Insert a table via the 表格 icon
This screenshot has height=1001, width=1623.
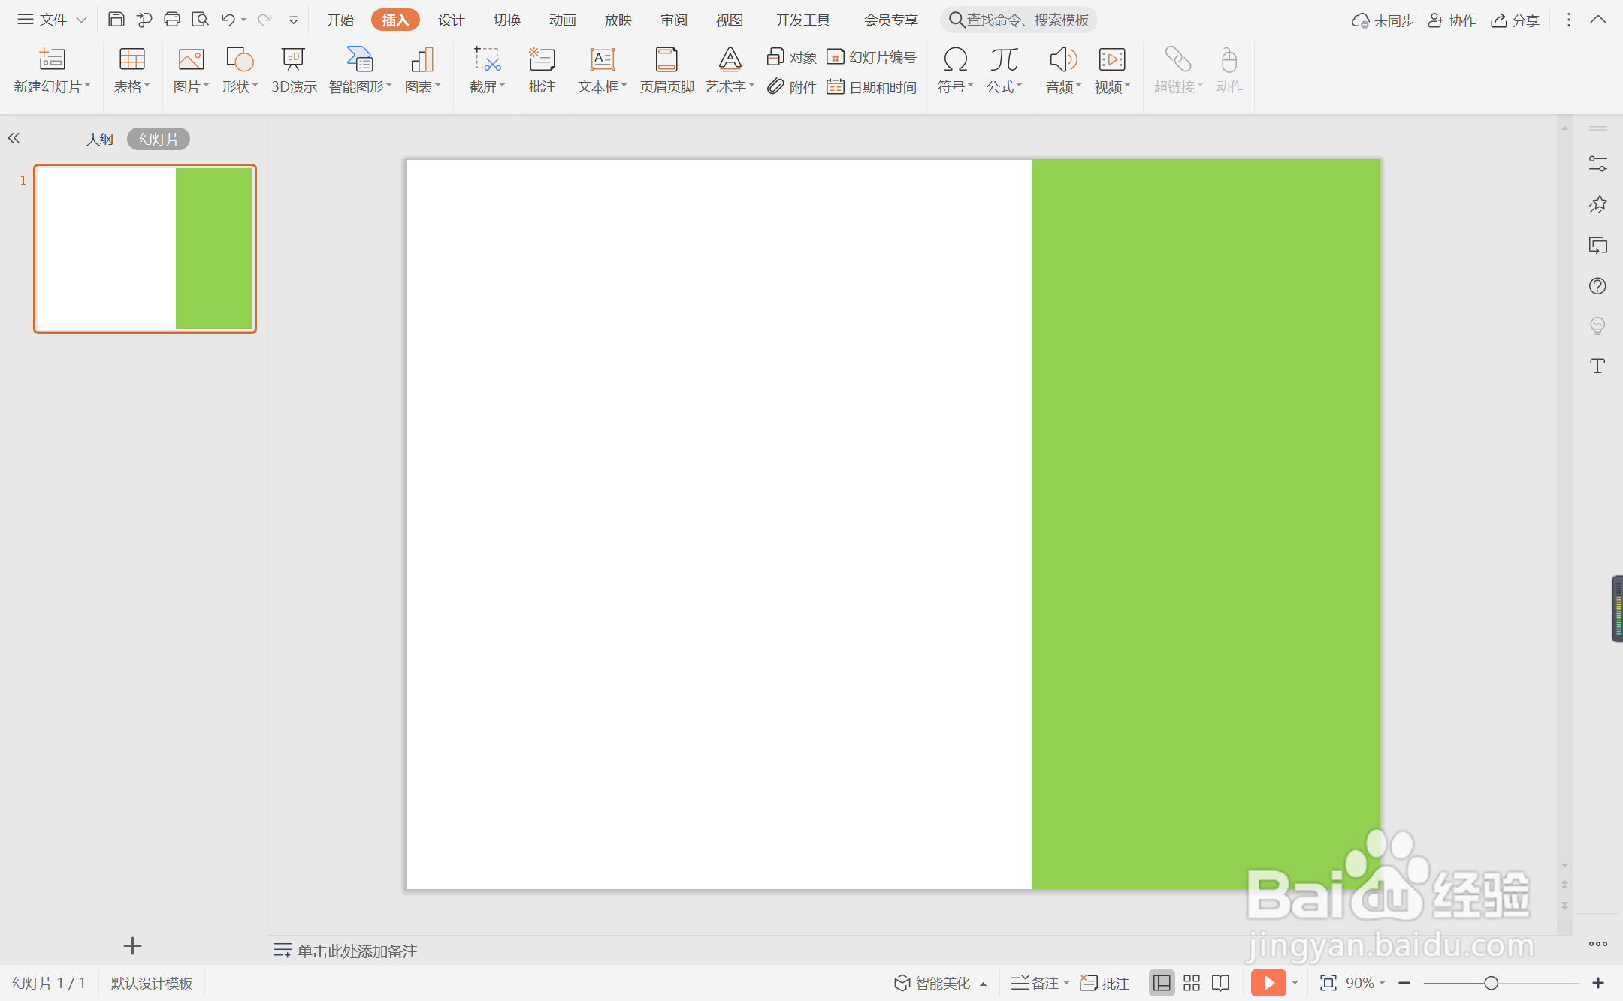click(x=131, y=60)
